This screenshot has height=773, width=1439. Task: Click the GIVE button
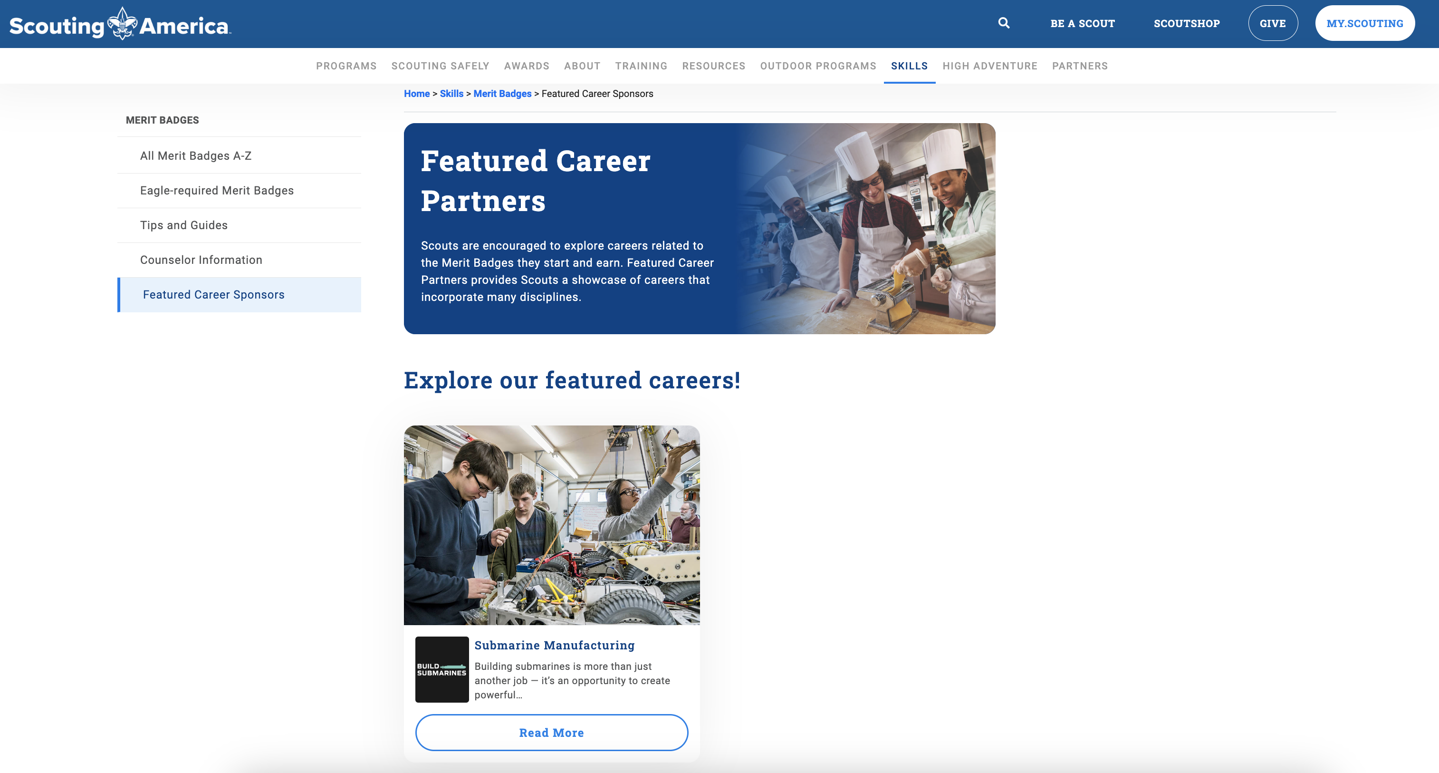click(x=1273, y=23)
